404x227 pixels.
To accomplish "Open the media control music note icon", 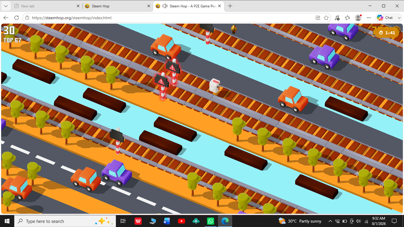I will 337,18.
